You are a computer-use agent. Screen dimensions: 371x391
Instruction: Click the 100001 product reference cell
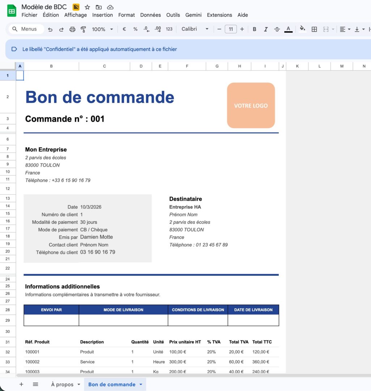[x=32, y=352]
